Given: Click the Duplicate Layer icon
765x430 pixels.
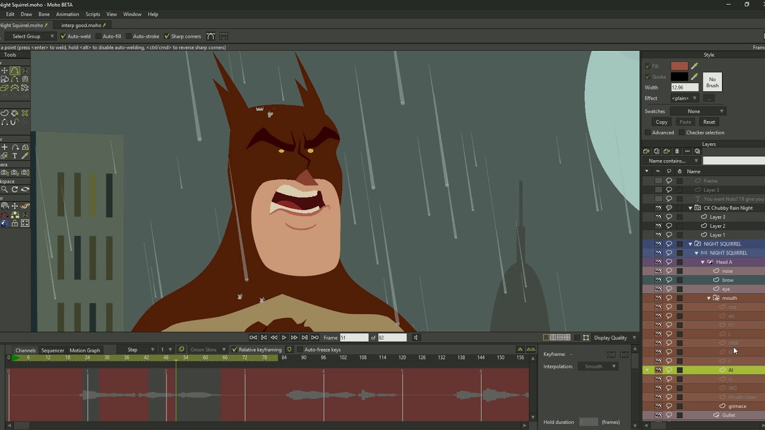Looking at the screenshot, I should point(657,151).
